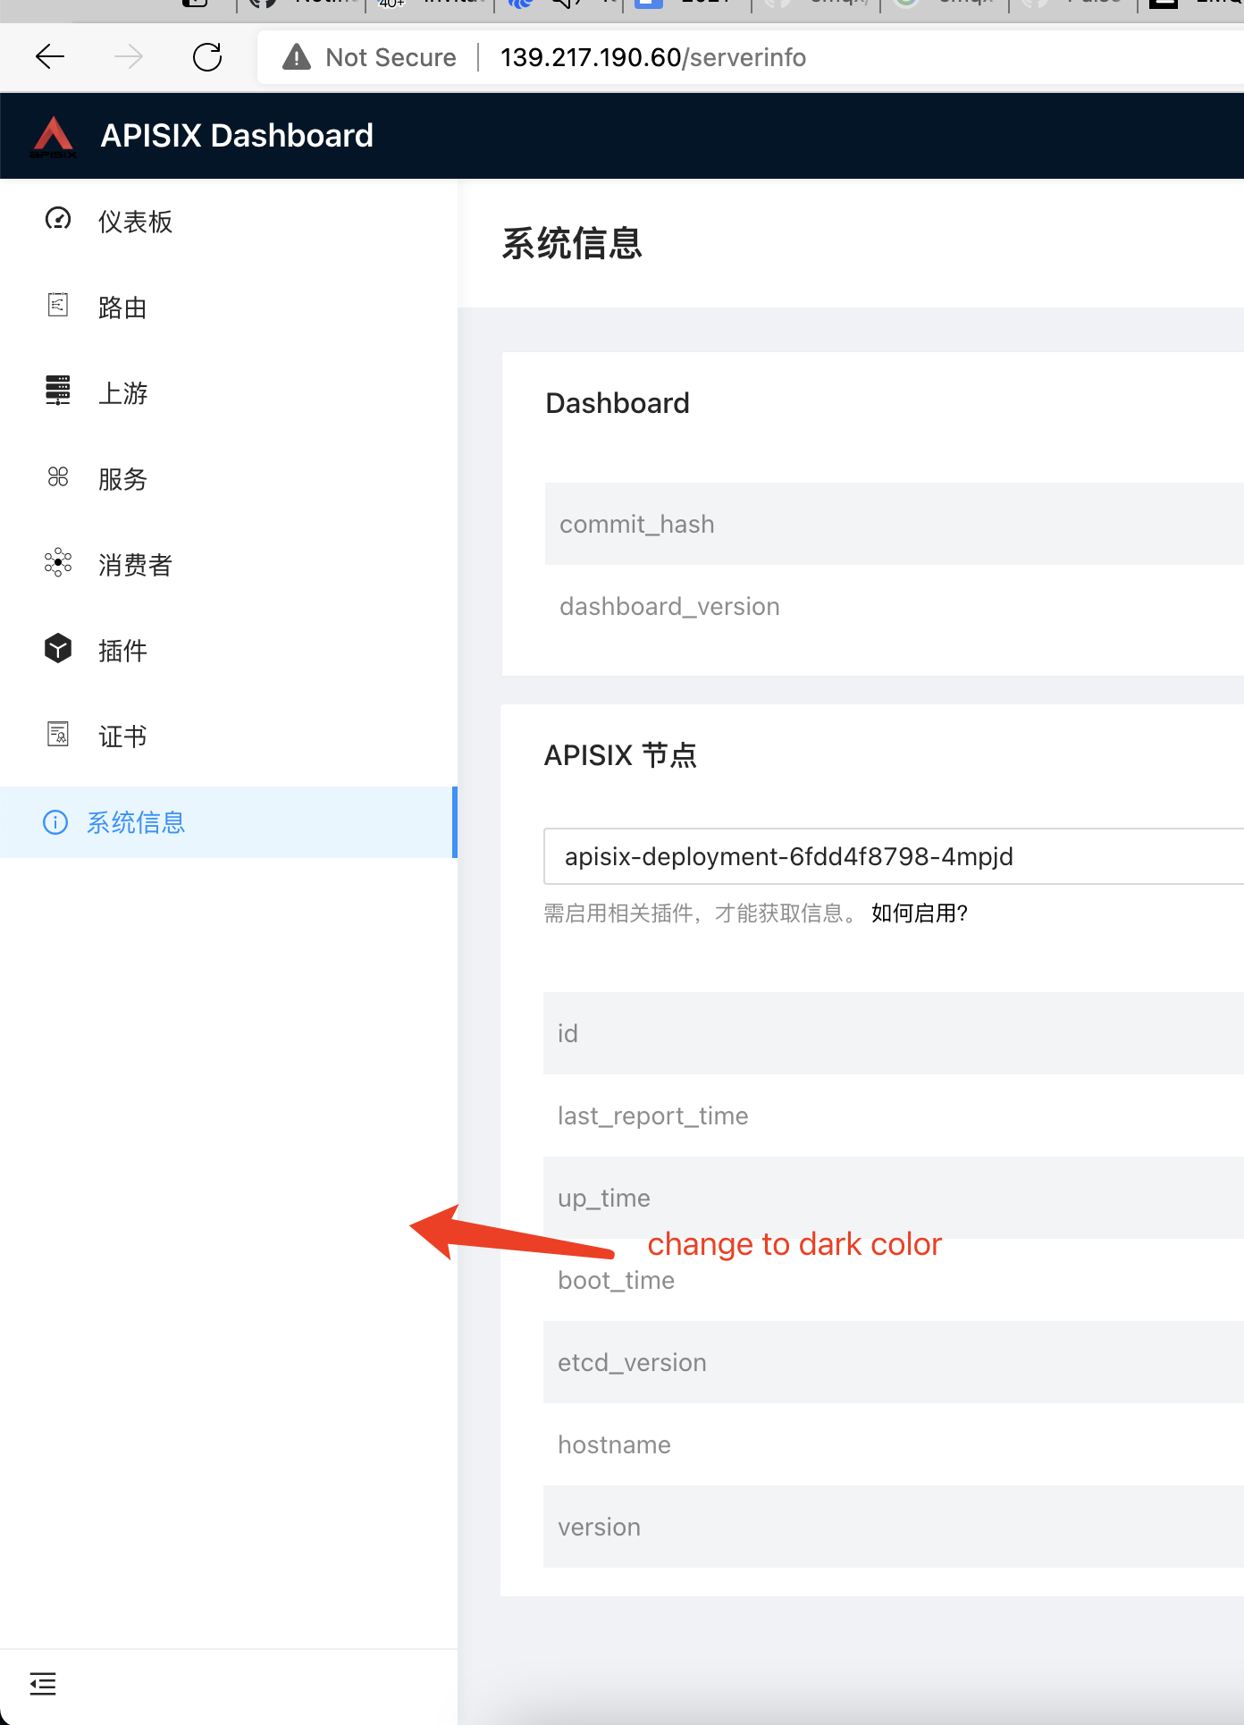Click the APISIX logo icon
The height and width of the screenshot is (1725, 1244).
point(53,136)
